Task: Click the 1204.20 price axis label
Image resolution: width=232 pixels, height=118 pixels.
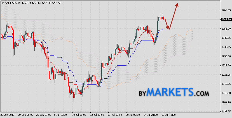Action: (x=226, y=102)
